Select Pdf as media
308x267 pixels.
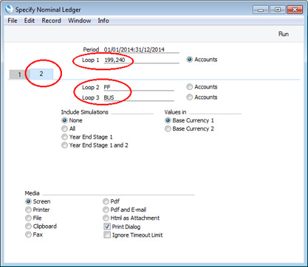[106, 201]
